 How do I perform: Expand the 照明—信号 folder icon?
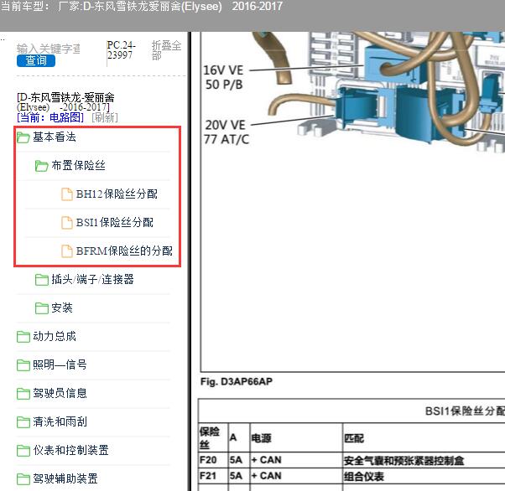point(23,364)
